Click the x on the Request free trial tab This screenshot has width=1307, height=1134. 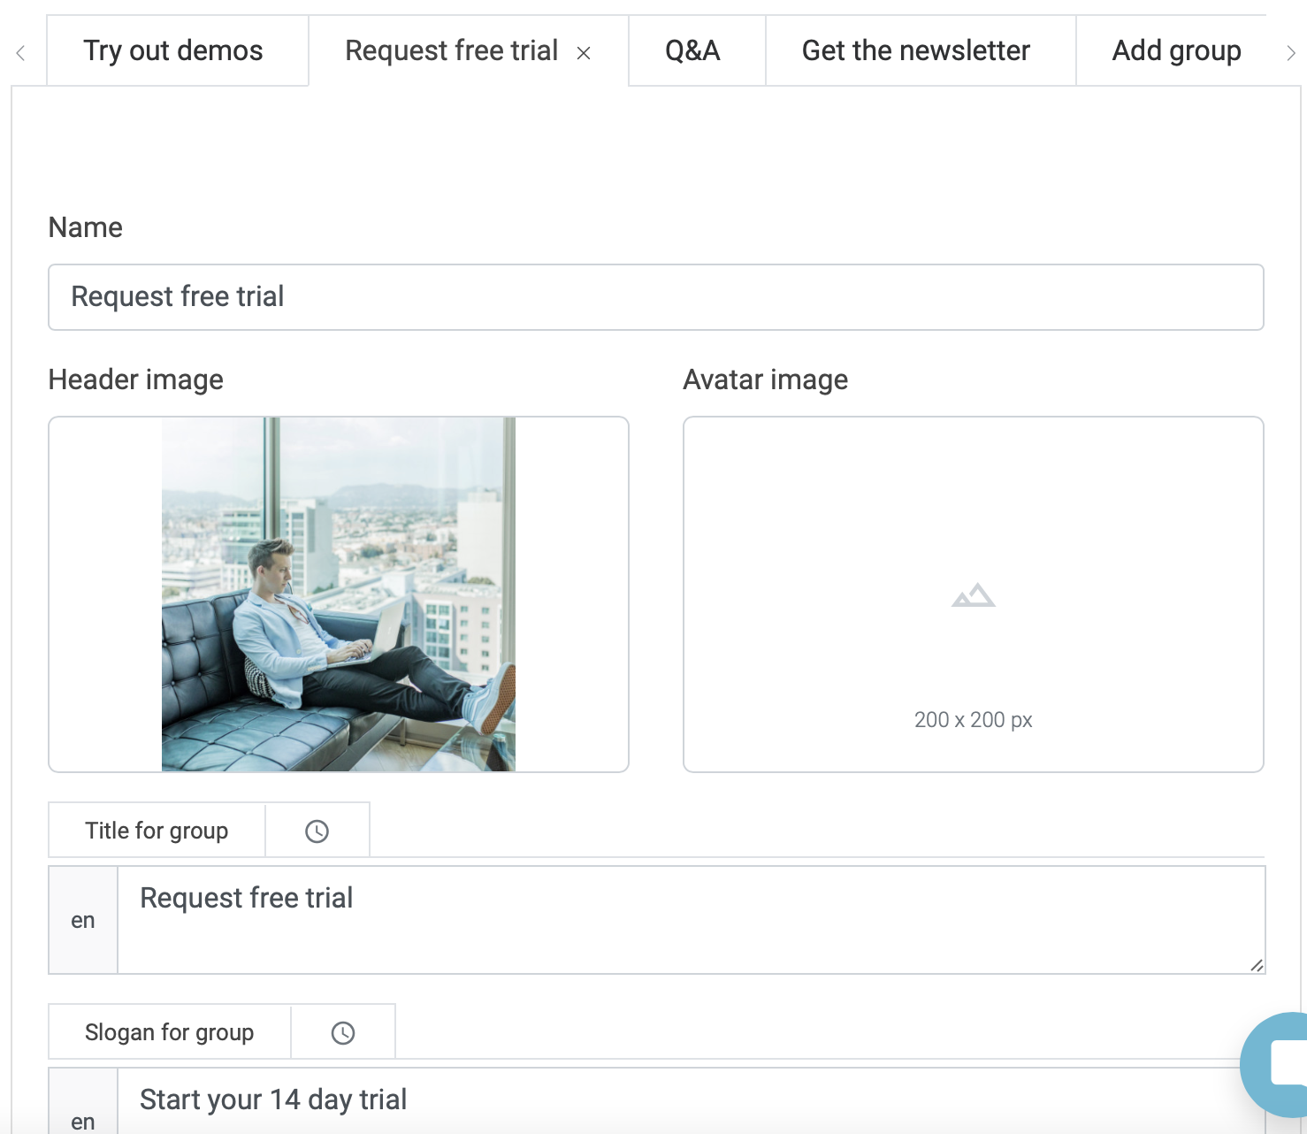583,53
